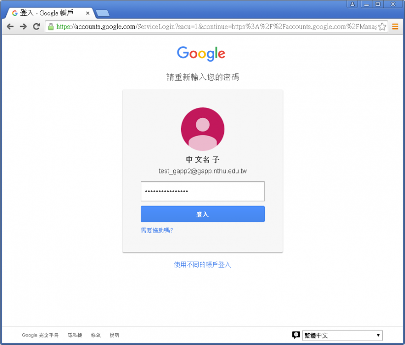405x345 pixels.
Task: Click the email test_gapp2@gapp.nthu.edu.tw text
Action: pyautogui.click(x=203, y=171)
